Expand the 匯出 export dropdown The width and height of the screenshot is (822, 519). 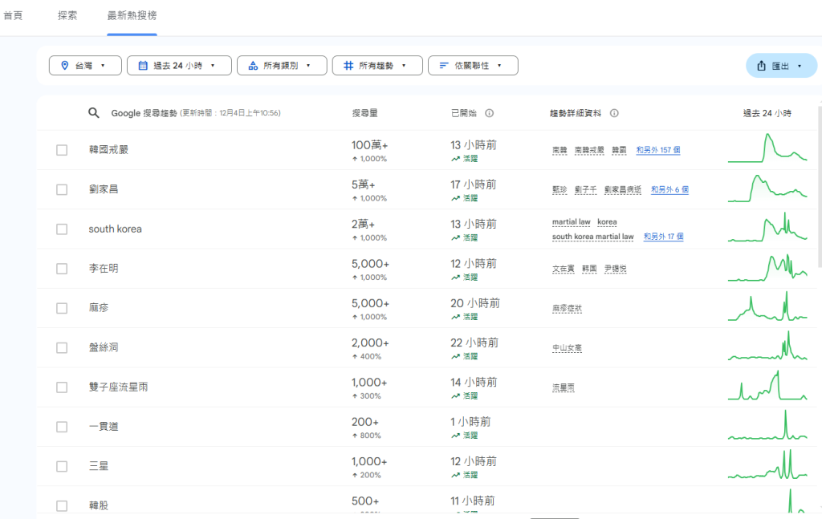tap(800, 66)
